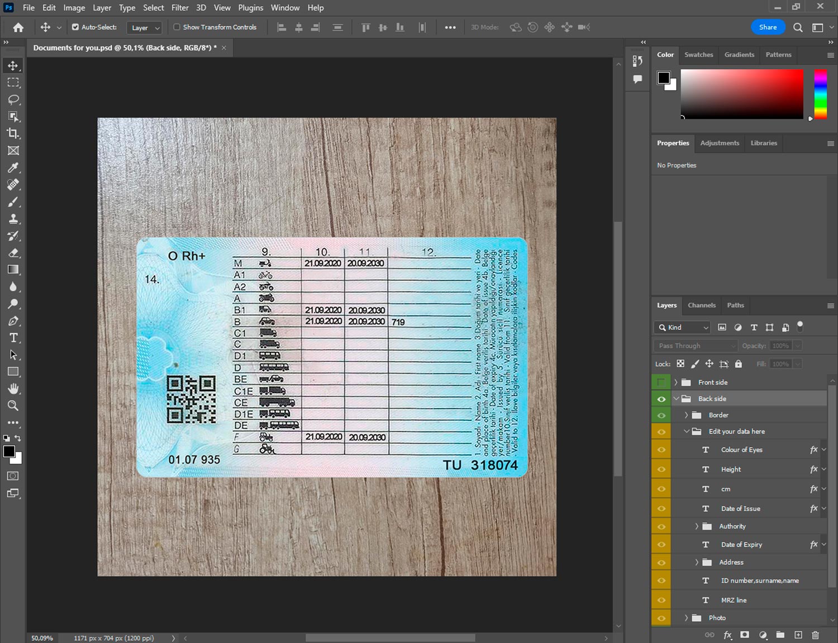Viewport: 838px width, 643px height.
Task: Expand the Photo layer group
Action: (686, 618)
